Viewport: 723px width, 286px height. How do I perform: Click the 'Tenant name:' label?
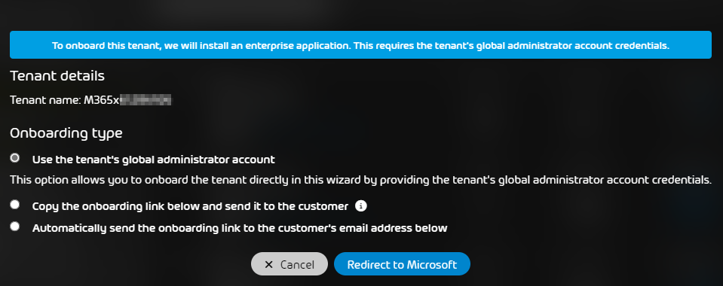[x=46, y=100]
